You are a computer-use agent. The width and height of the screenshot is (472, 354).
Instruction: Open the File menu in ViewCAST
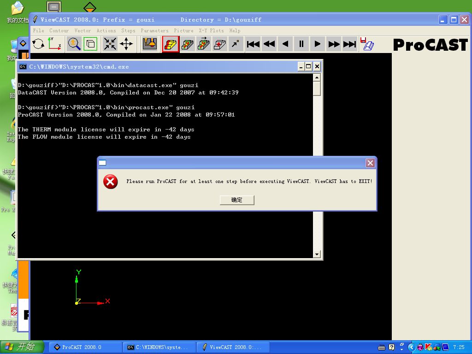[x=39, y=30]
